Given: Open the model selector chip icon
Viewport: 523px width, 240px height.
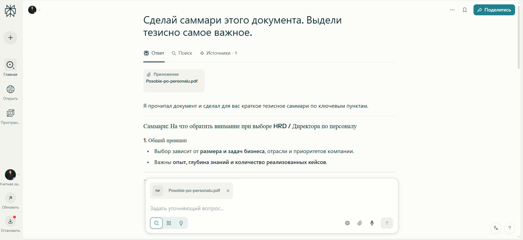Looking at the screenshot, I should click(x=347, y=223).
